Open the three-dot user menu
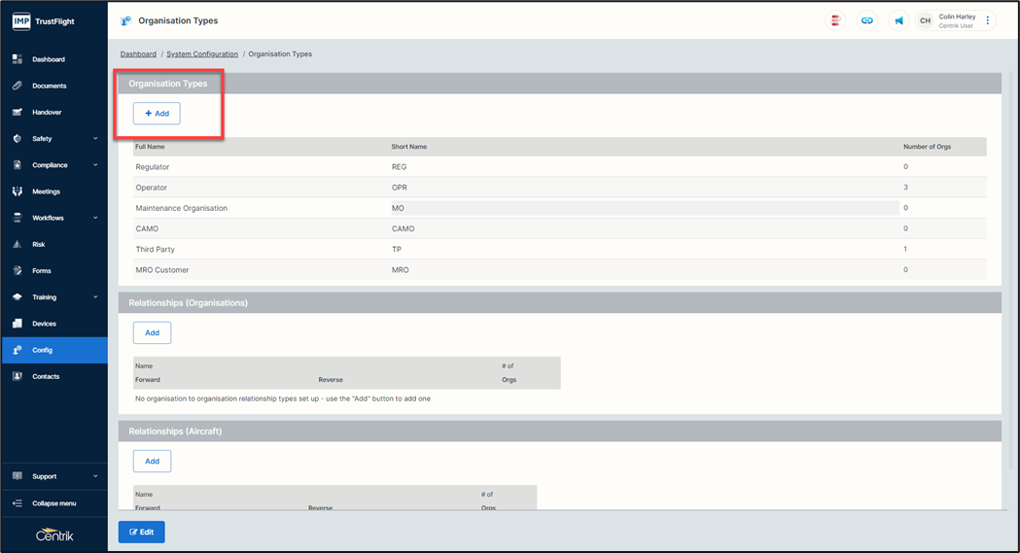The width and height of the screenshot is (1020, 553). pyautogui.click(x=988, y=20)
